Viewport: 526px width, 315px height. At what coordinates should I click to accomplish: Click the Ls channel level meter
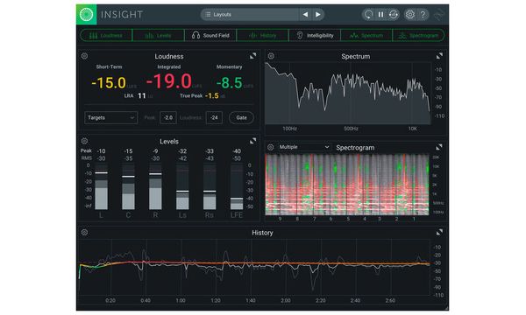(x=182, y=186)
